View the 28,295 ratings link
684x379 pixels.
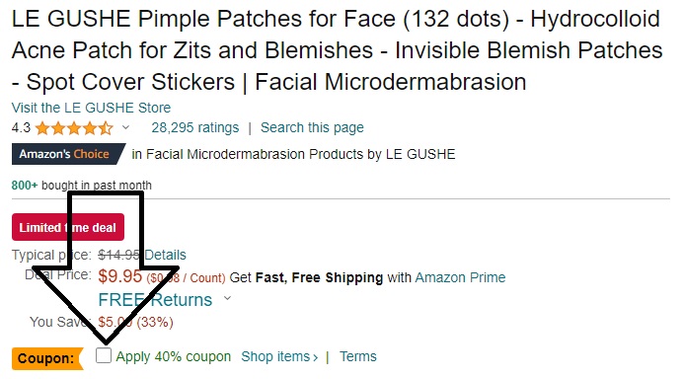pos(195,127)
